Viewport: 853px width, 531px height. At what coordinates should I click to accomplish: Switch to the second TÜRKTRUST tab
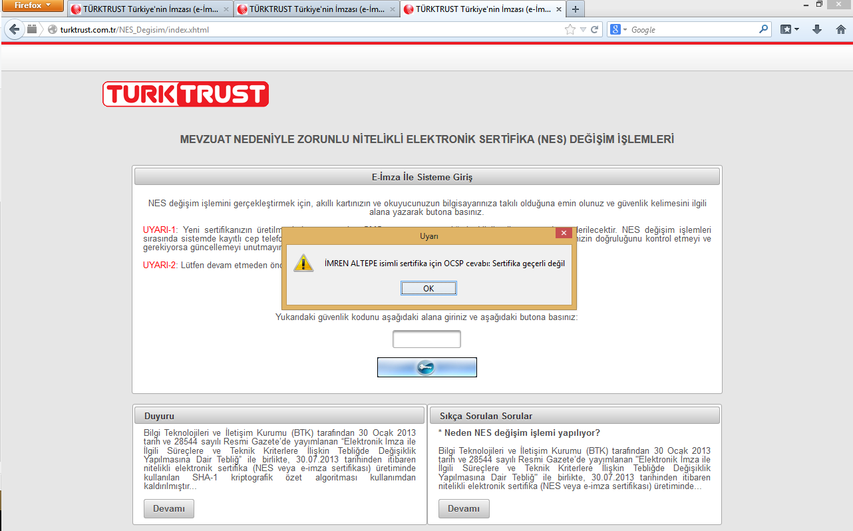[x=316, y=9]
